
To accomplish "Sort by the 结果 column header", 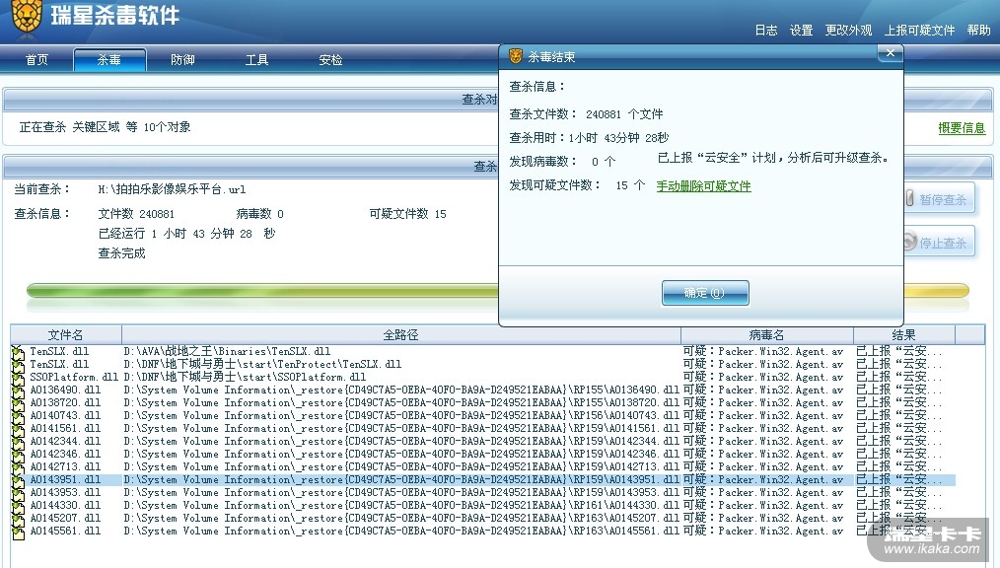I will (x=903, y=334).
